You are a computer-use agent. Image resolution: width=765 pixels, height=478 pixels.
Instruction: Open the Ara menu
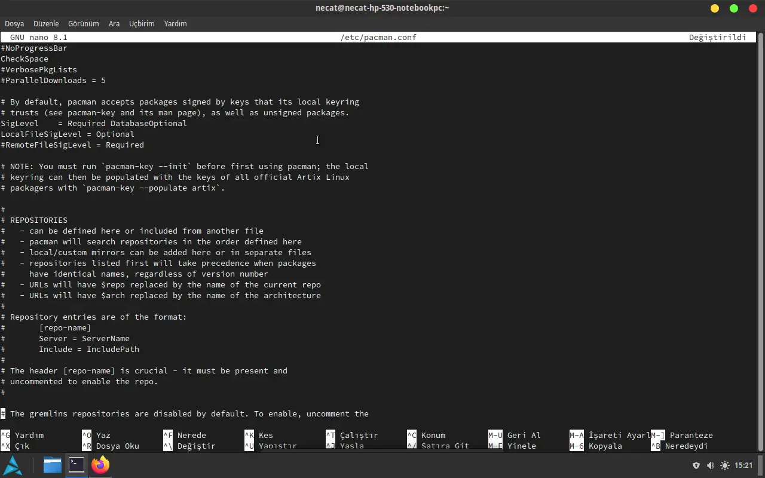(x=114, y=24)
